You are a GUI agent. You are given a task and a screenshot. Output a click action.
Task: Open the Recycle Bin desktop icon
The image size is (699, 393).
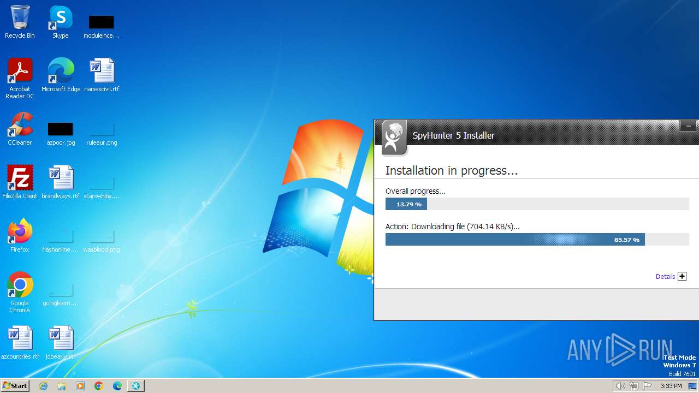tap(20, 22)
